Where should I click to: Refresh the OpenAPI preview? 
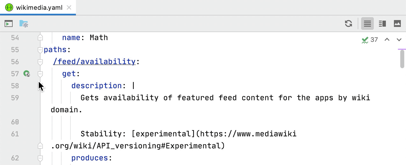348,24
